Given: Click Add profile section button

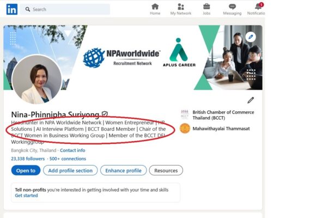Looking at the screenshot, I should [x=70, y=171].
